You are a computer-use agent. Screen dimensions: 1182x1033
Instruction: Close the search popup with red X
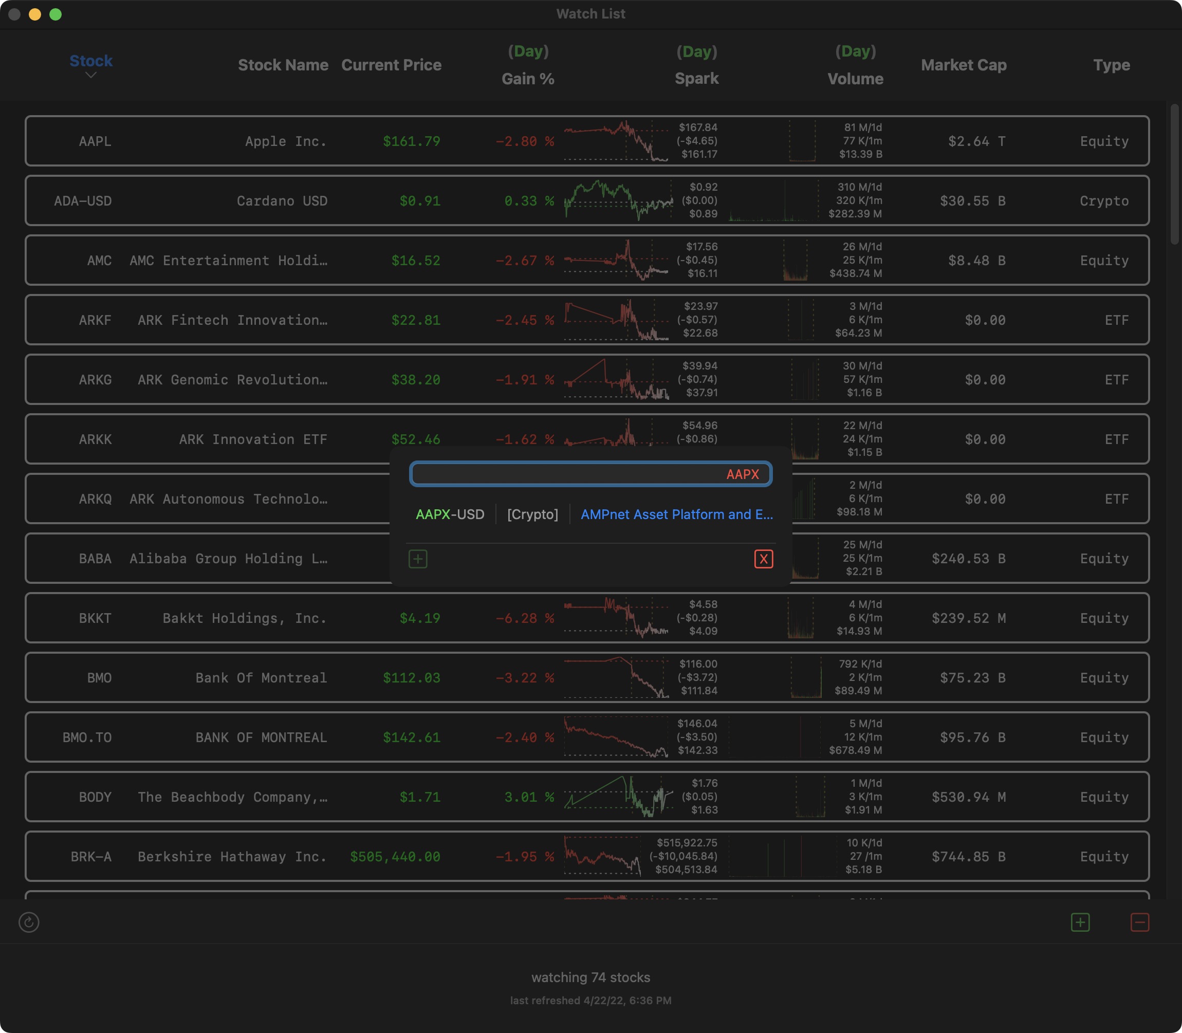[x=764, y=559]
